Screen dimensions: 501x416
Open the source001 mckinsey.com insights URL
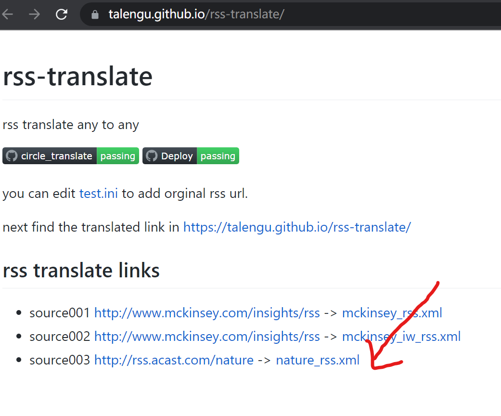(x=207, y=313)
